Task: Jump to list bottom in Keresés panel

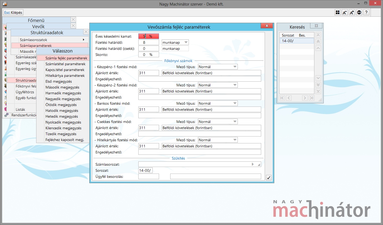Action: [318, 91]
